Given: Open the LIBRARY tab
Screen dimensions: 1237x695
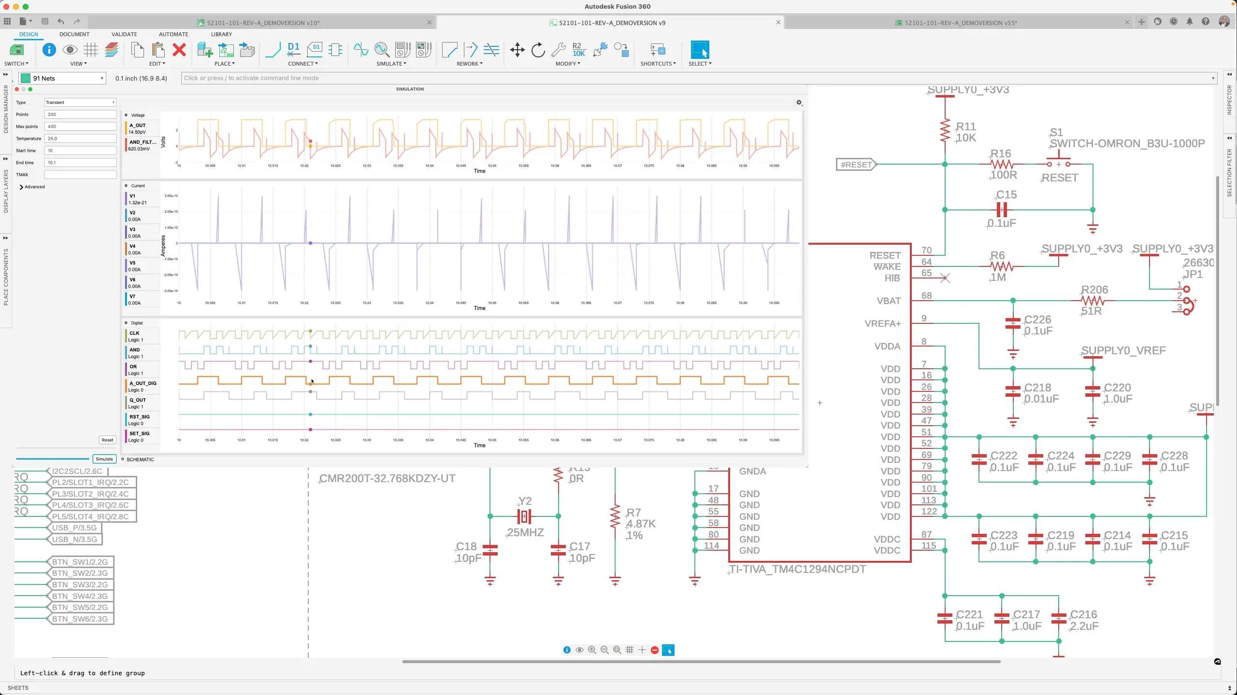Looking at the screenshot, I should coord(221,34).
